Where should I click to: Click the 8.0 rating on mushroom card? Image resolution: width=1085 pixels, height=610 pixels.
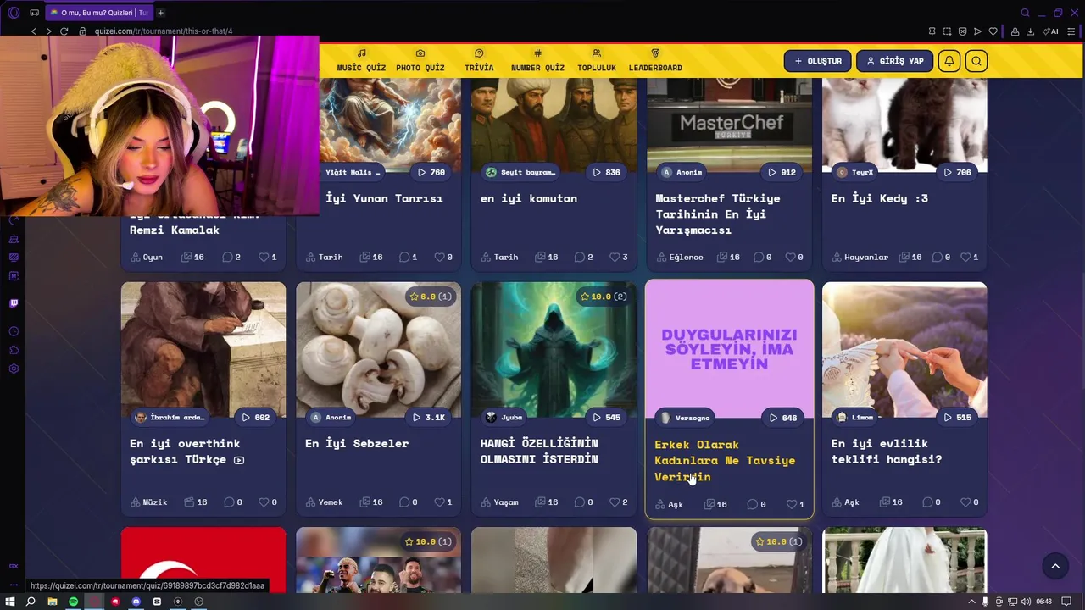[431, 297]
